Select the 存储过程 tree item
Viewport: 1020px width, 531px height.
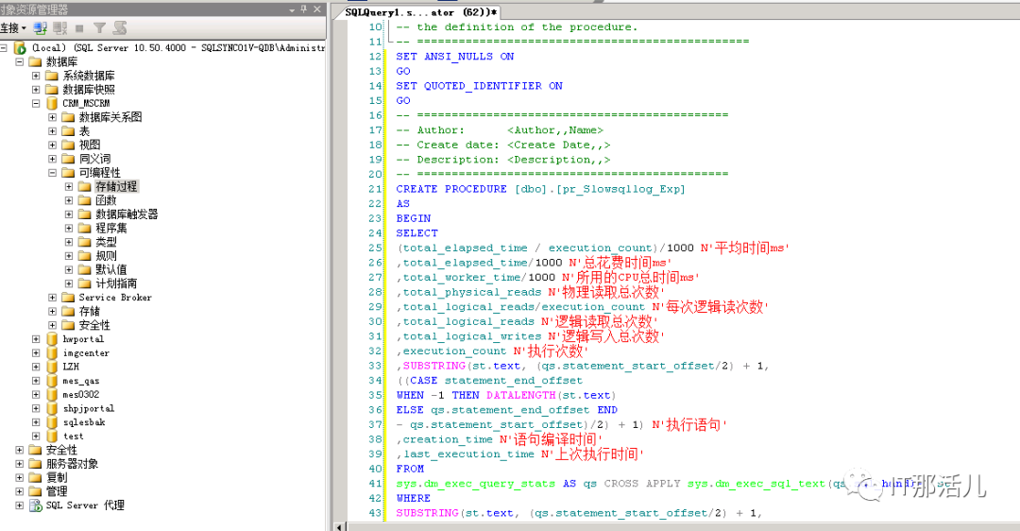pyautogui.click(x=116, y=187)
